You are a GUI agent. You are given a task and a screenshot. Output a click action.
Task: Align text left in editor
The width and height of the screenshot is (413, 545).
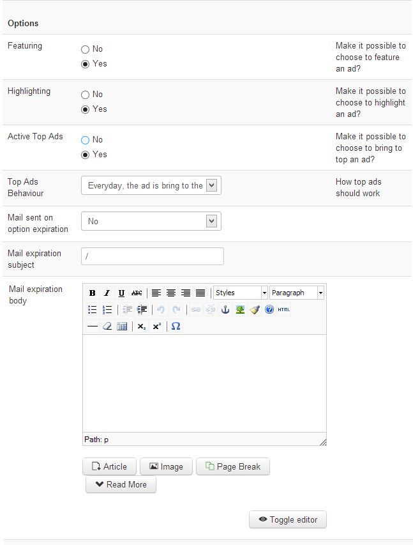pyautogui.click(x=156, y=293)
